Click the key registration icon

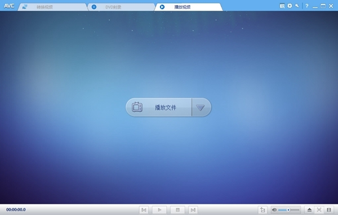tap(297, 6)
